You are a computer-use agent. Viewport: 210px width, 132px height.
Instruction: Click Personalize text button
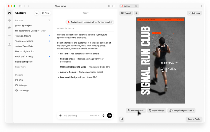click(136, 111)
